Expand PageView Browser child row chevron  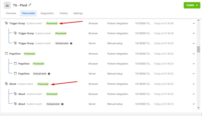[x=194, y=64]
